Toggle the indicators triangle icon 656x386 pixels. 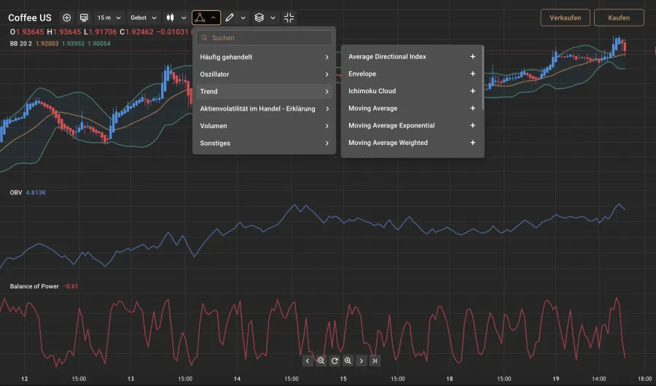pyautogui.click(x=200, y=17)
